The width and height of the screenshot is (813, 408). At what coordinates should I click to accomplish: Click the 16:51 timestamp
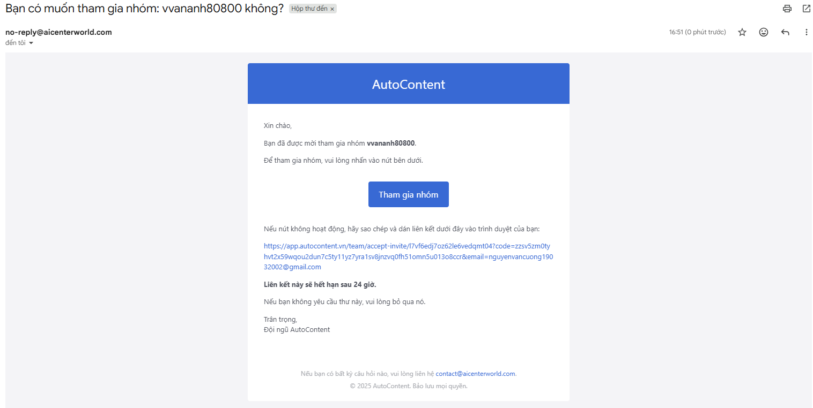tap(697, 32)
